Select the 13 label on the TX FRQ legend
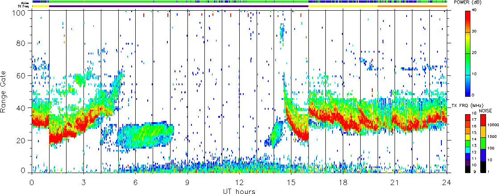Viewport: 499px width, 194px height. pos(474,146)
